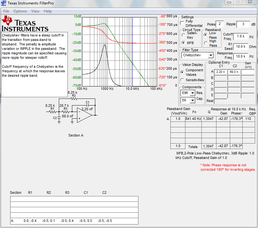Click resistor R3 in the schematic
The height and width of the screenshot is (228, 258).
pos(66,112)
